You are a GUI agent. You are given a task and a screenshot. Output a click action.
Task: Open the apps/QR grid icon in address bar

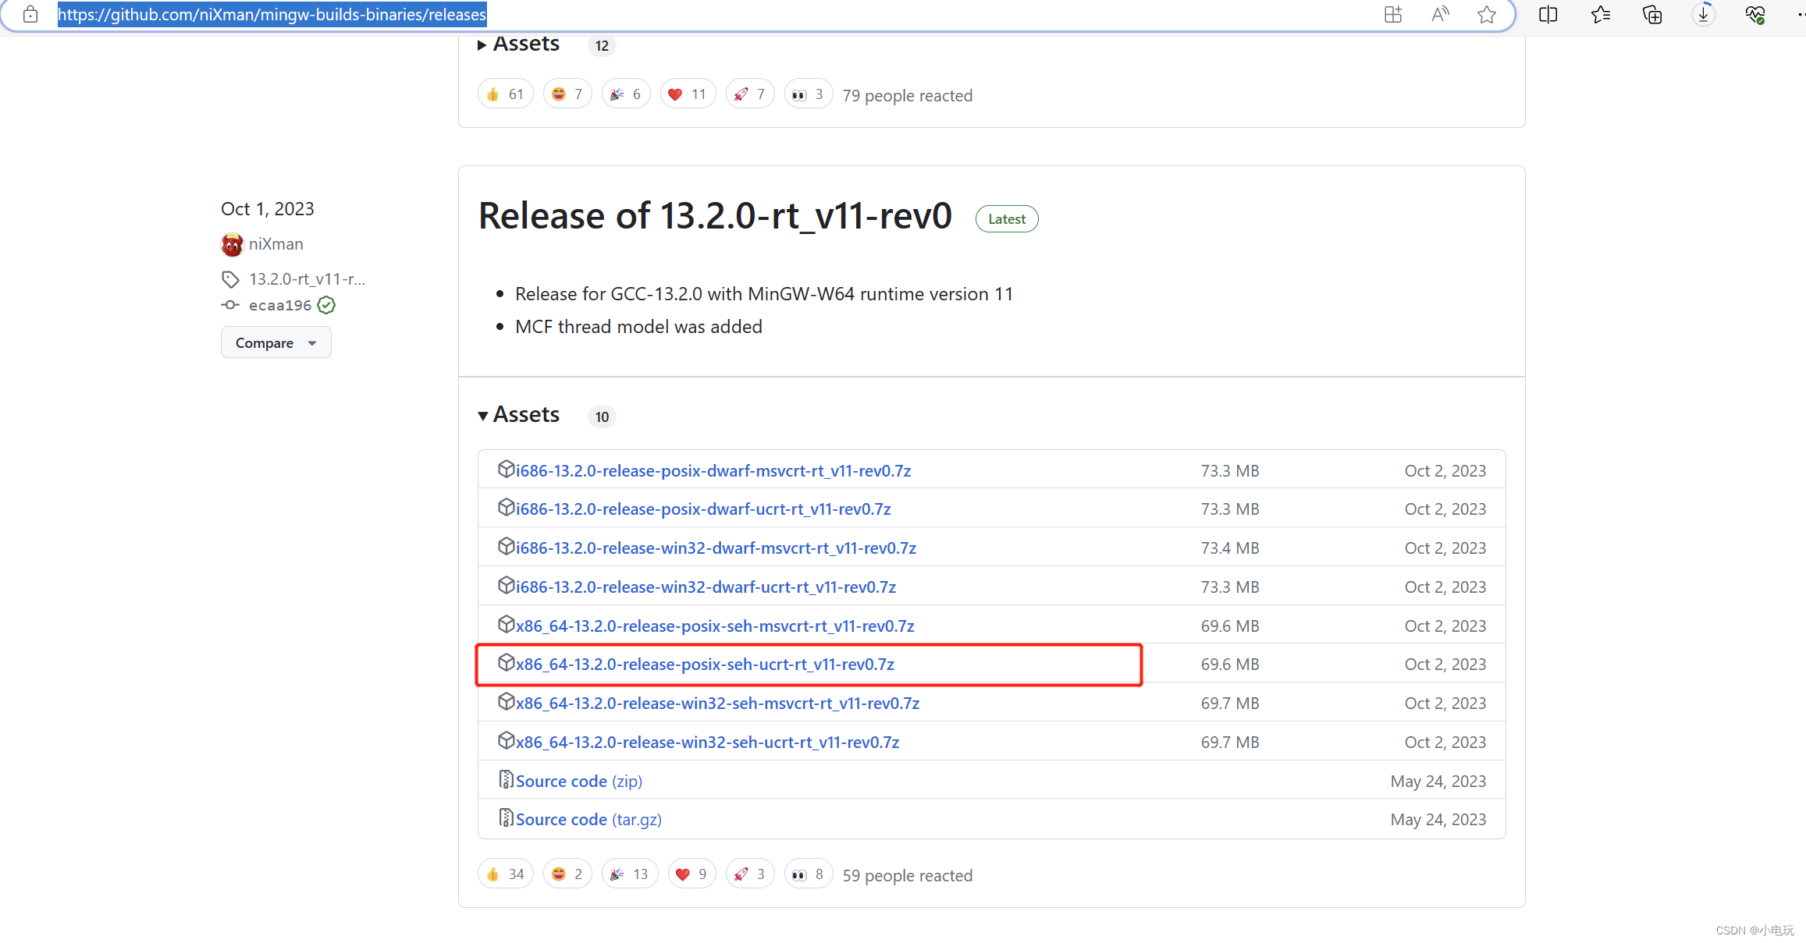[x=1393, y=15]
